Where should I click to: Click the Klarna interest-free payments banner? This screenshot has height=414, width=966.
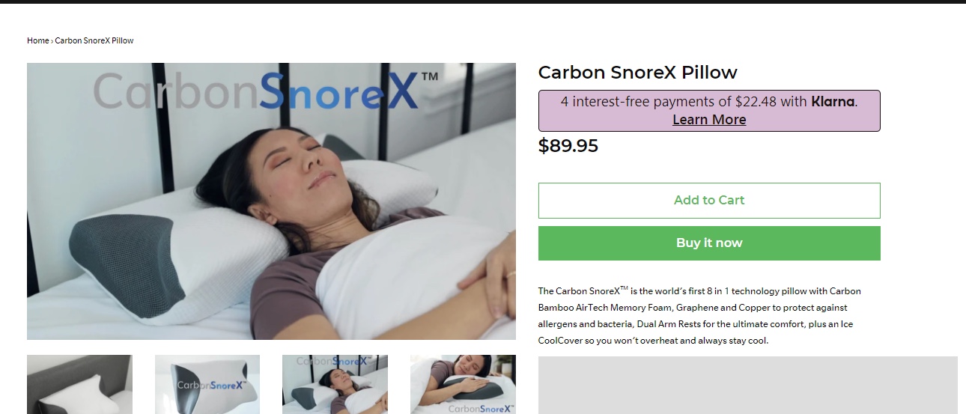tap(709, 111)
